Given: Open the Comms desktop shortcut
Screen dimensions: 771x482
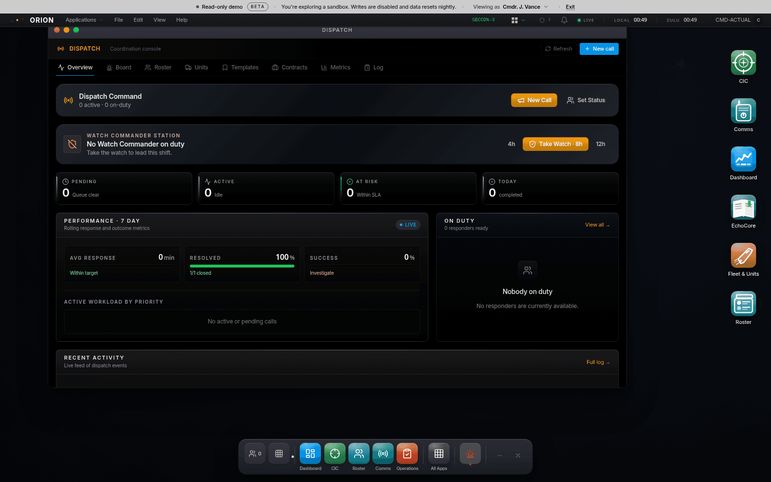Looking at the screenshot, I should pos(743,111).
